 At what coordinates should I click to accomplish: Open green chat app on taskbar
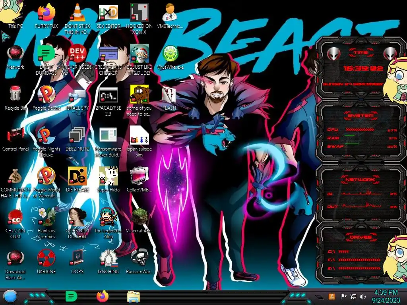pyautogui.click(x=72, y=296)
